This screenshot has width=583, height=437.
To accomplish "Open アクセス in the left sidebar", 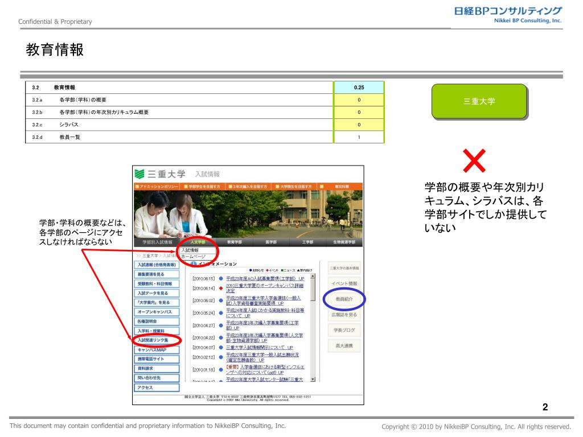I will (157, 387).
